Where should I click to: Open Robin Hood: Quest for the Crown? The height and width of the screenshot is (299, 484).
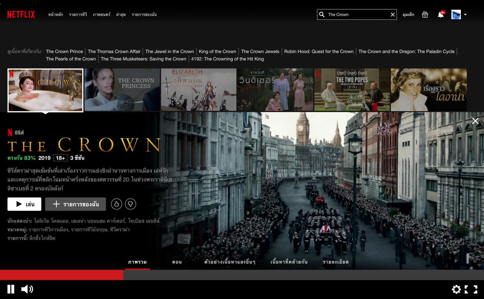tap(319, 51)
